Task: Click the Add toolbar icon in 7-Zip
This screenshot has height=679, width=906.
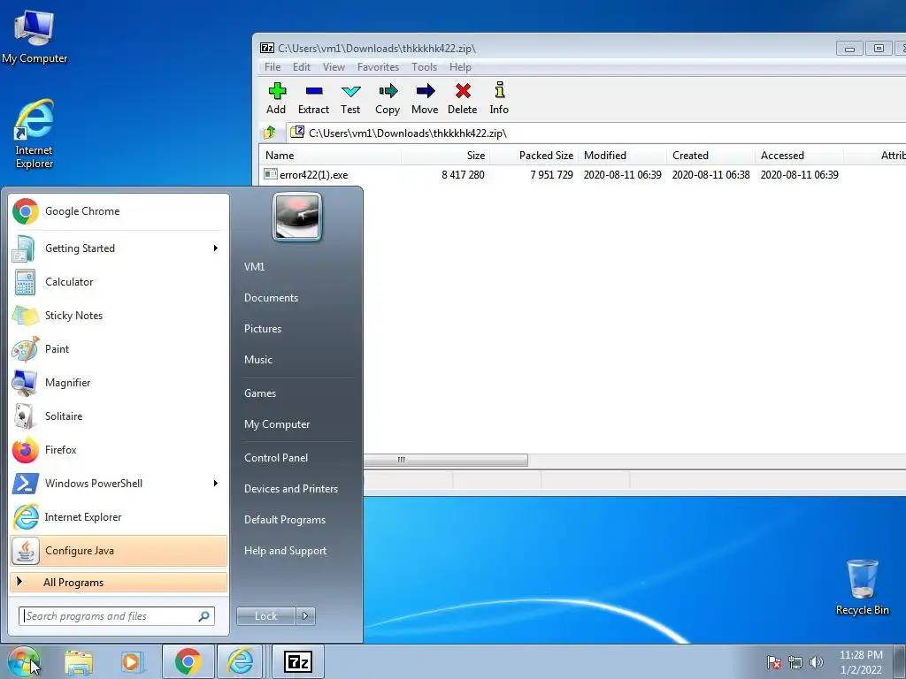Action: (x=276, y=99)
